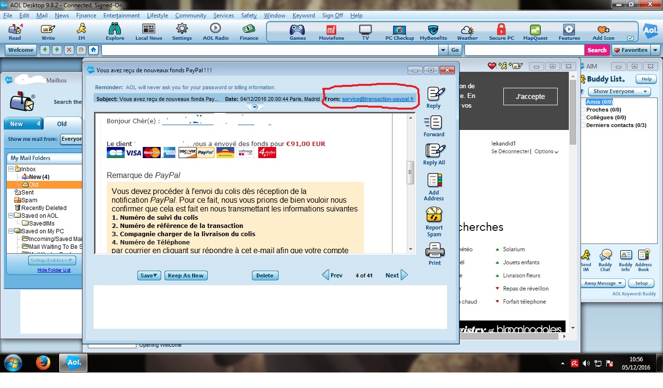Click the web Search button

(597, 50)
